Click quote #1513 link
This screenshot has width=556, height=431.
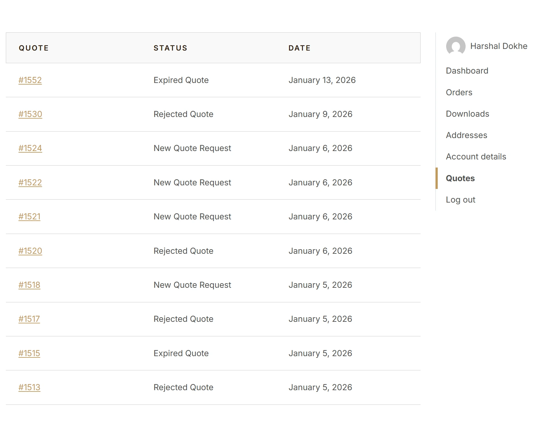pyautogui.click(x=29, y=387)
